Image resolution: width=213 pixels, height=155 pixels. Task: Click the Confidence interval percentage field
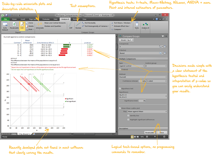tap(142, 81)
